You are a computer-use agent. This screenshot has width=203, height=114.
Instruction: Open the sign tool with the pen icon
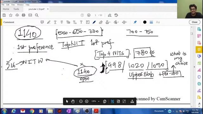110,15
